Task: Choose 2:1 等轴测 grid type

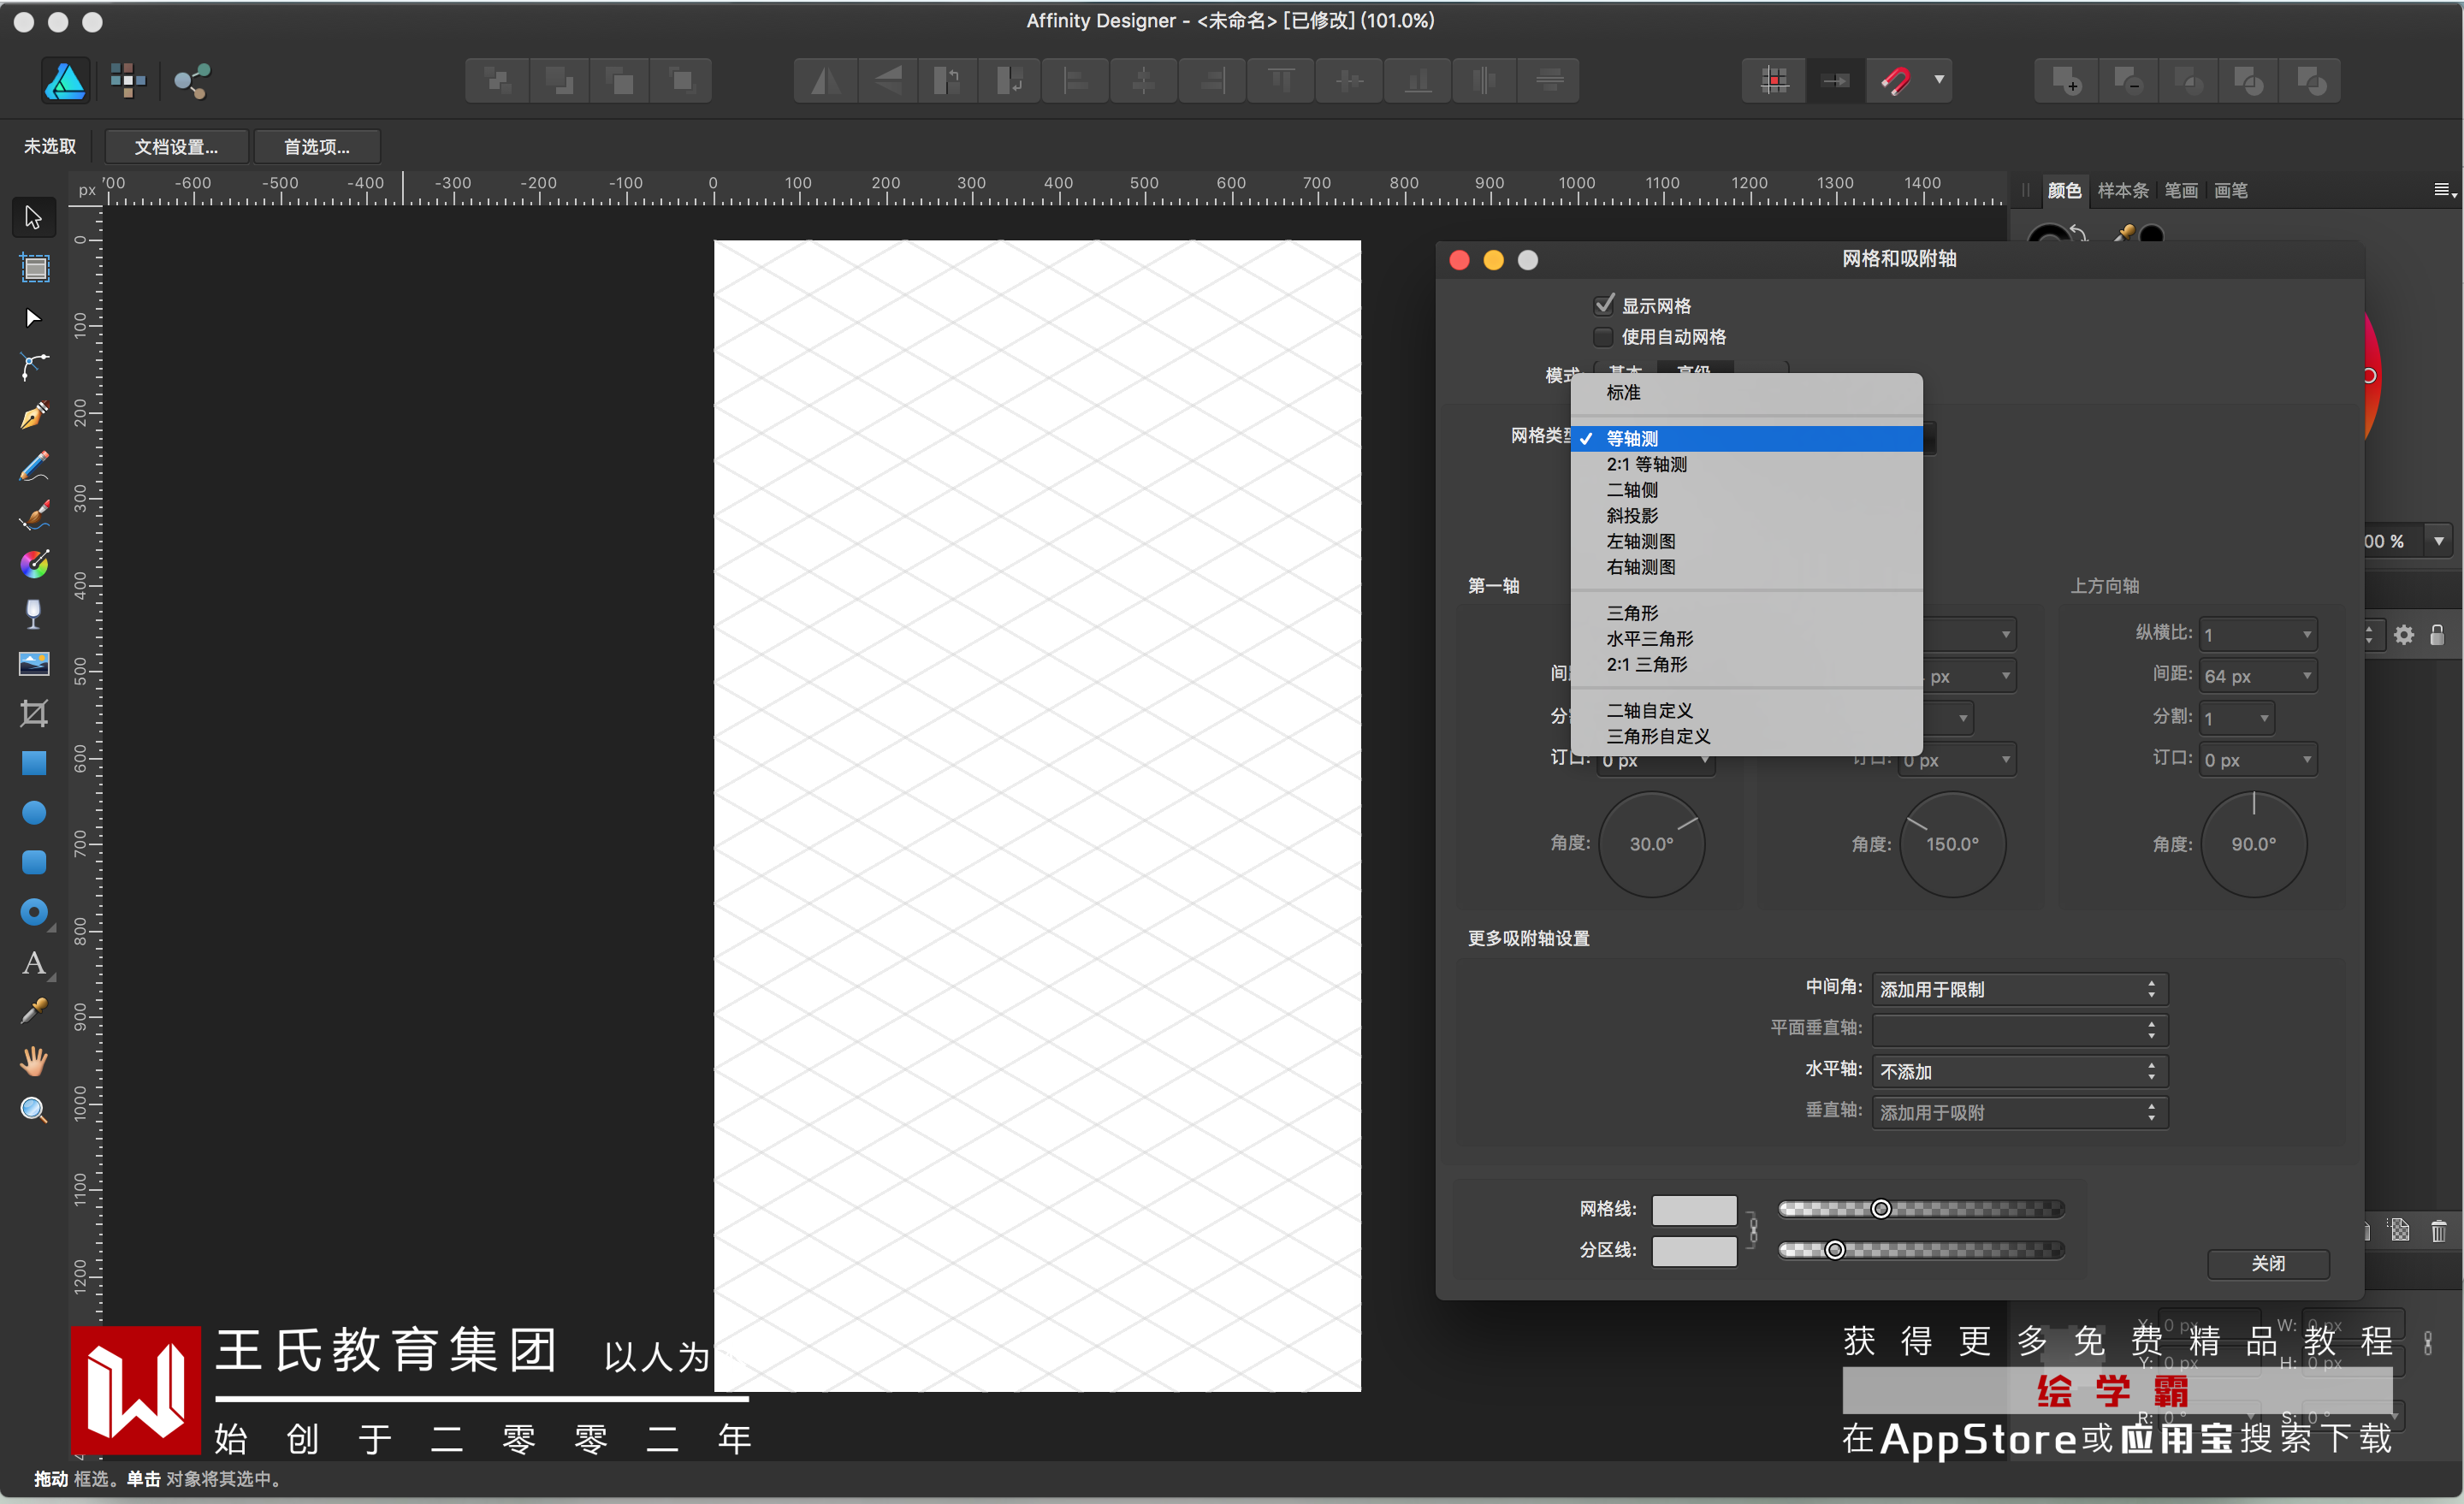Action: click(1646, 464)
